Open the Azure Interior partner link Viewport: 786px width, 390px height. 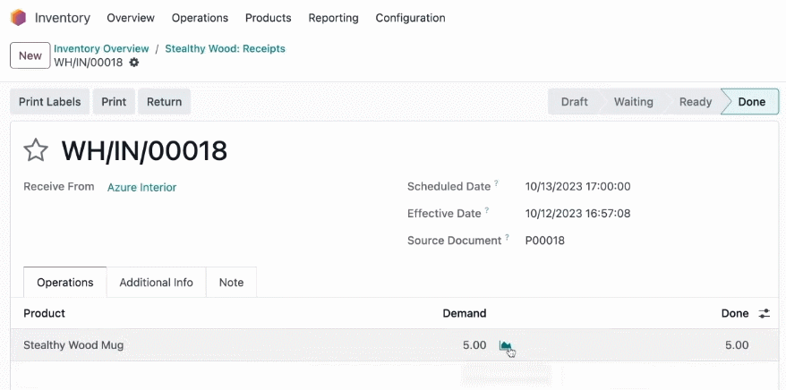141,187
